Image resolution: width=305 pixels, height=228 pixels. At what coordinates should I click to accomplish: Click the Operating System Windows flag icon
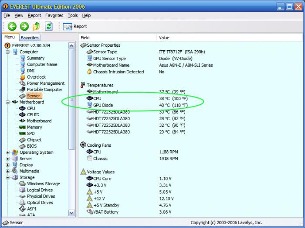pyautogui.click(x=15, y=152)
